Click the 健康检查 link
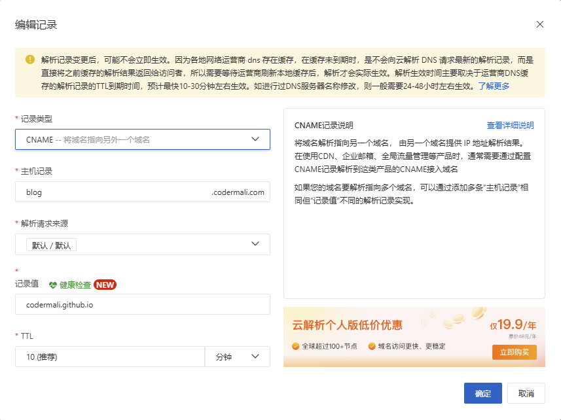Viewport: 561px width, 420px height. point(75,285)
